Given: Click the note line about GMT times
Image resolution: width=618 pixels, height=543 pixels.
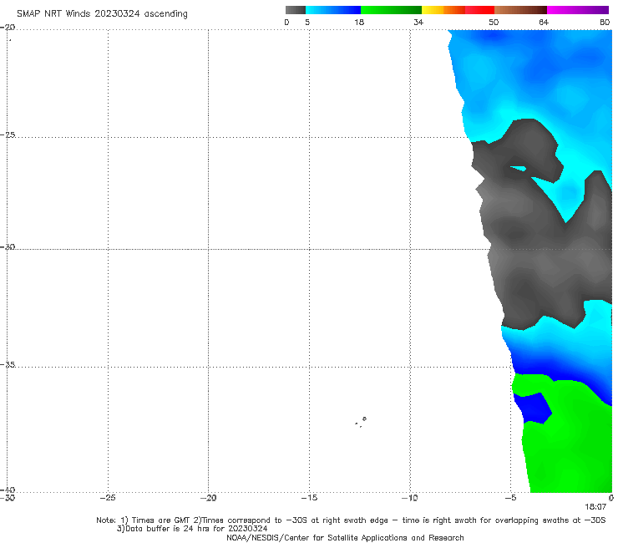Looking at the screenshot, I should [x=351, y=520].
